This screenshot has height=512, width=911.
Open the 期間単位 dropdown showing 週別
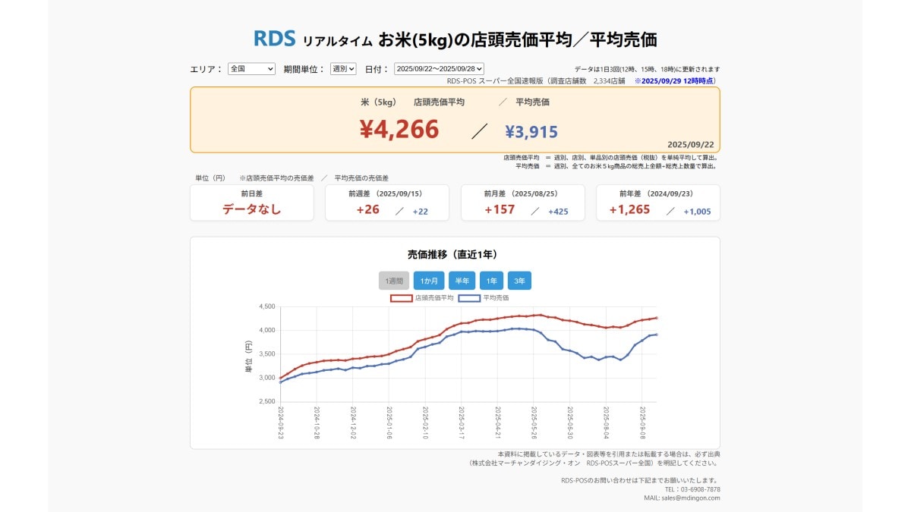coord(343,68)
